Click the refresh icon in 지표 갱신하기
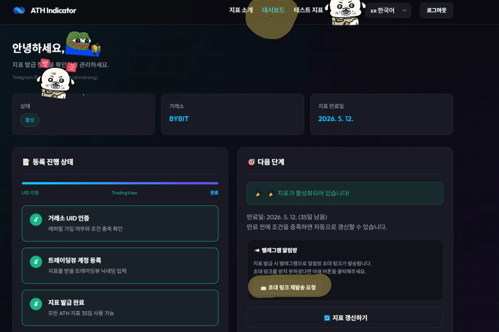Image resolution: width=499 pixels, height=332 pixels. point(327,318)
